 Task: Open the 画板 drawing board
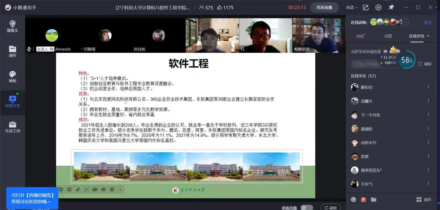[x=12, y=76]
